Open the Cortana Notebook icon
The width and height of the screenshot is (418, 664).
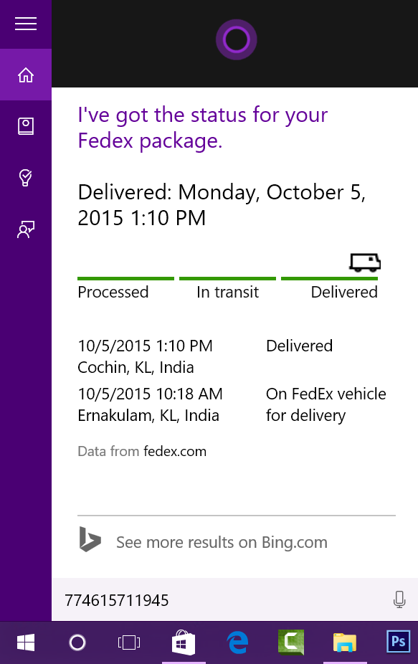tap(26, 126)
